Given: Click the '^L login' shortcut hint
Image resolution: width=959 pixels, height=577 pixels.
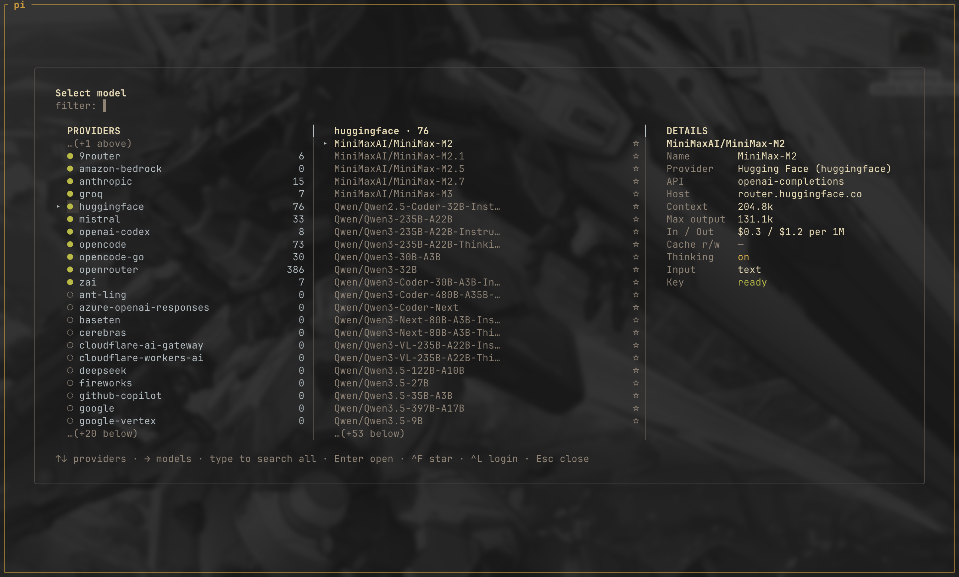Looking at the screenshot, I should [494, 459].
